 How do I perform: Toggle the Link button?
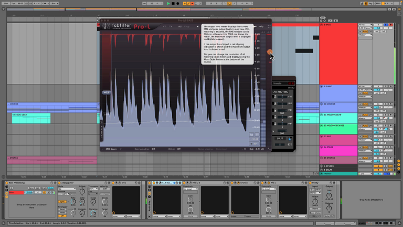tap(6, 4)
